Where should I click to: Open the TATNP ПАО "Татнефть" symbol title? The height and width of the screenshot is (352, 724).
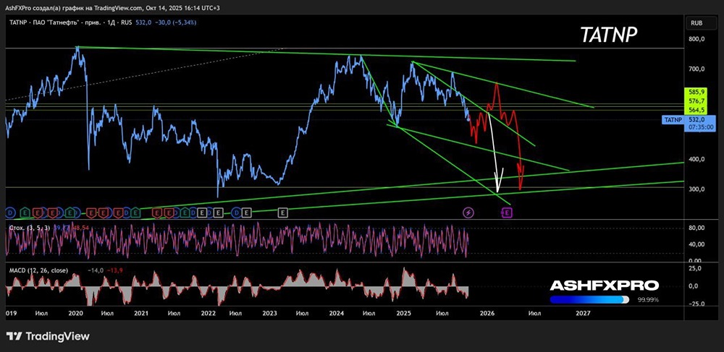71,22
